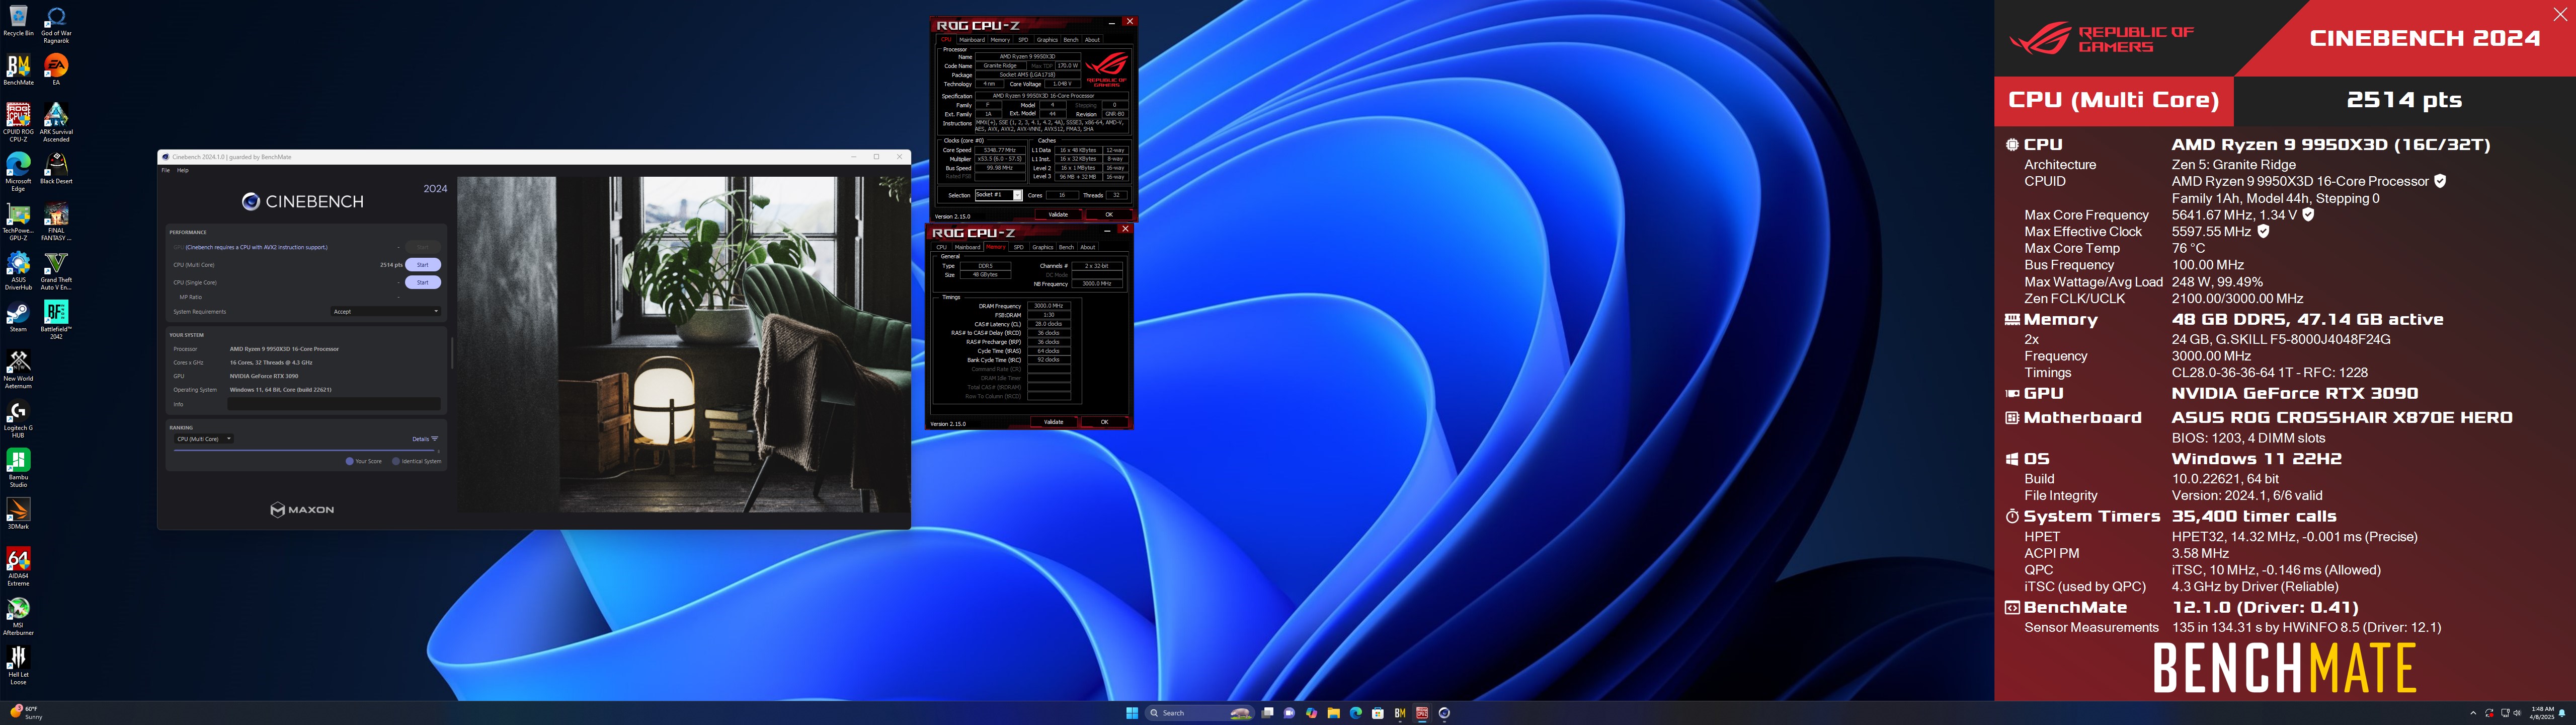The height and width of the screenshot is (725, 2576).
Task: Launch BenchMate from the desktop
Action: (x=18, y=70)
